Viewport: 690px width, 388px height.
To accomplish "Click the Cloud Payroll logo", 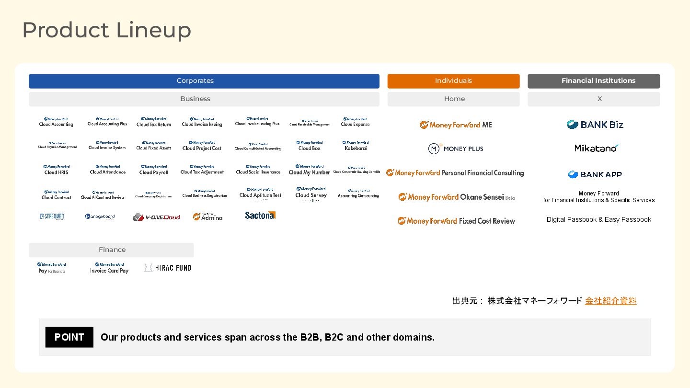I will (154, 170).
